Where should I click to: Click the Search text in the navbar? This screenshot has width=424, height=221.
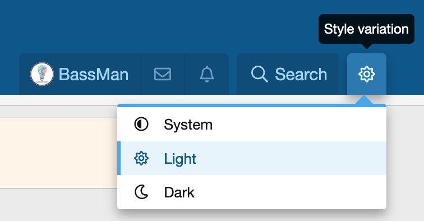coord(301,75)
